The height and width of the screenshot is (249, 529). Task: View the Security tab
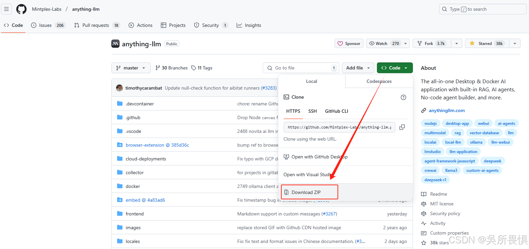(x=211, y=25)
